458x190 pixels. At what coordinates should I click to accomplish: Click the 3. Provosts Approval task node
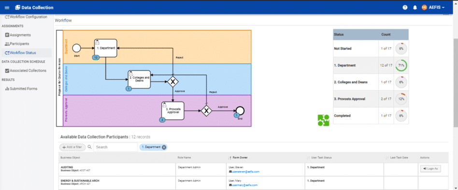[173, 111]
